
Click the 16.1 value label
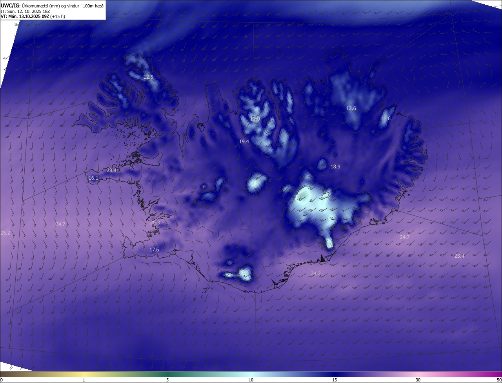(93, 178)
